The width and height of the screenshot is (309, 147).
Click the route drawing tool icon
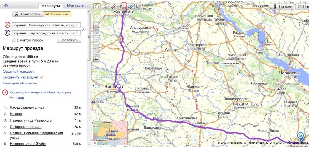tap(122, 6)
